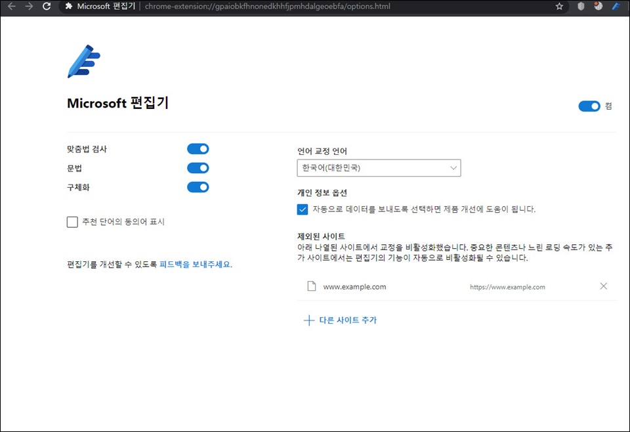Click the extension puzzle icon in address bar

pos(69,7)
